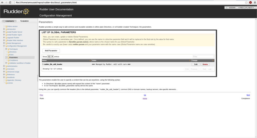Go to PREV page in top navigation
Image resolution: width=257 pixels, height=138 pixels.
click(241, 8)
